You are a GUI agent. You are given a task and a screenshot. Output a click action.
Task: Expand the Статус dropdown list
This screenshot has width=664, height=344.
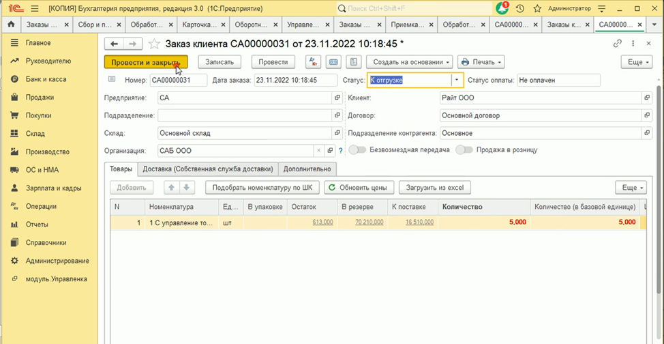point(457,80)
